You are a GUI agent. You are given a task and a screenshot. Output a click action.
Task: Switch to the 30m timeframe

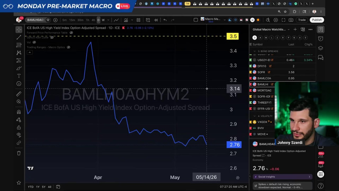point(80,20)
